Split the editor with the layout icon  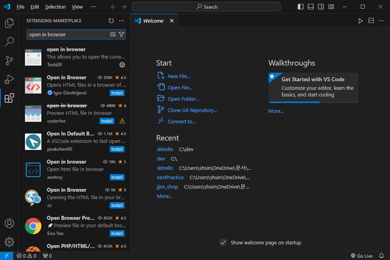[371, 21]
